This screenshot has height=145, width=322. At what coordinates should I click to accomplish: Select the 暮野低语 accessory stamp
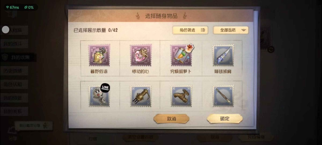coord(99,56)
